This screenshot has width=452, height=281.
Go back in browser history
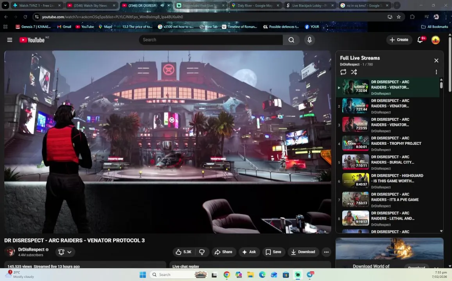tap(6, 17)
